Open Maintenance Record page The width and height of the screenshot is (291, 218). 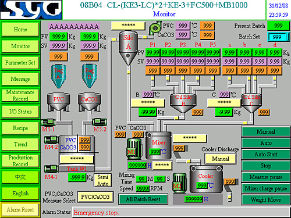click(x=20, y=95)
